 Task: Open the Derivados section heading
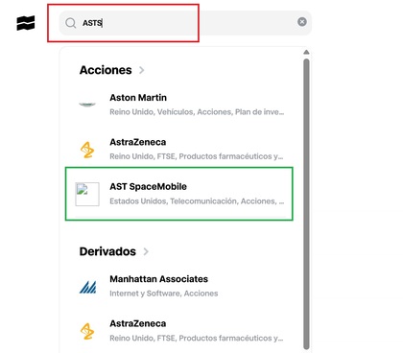[107, 251]
